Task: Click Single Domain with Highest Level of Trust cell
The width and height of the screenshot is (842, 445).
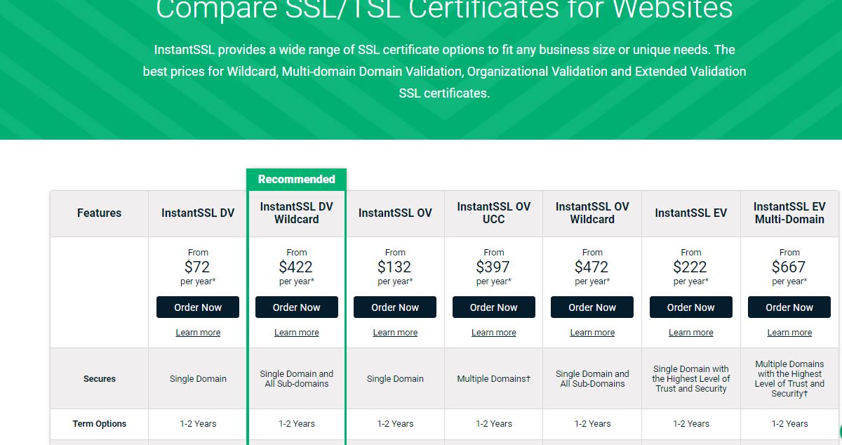Action: tap(691, 379)
